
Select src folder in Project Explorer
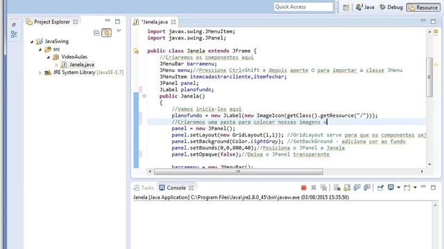pyautogui.click(x=56, y=49)
